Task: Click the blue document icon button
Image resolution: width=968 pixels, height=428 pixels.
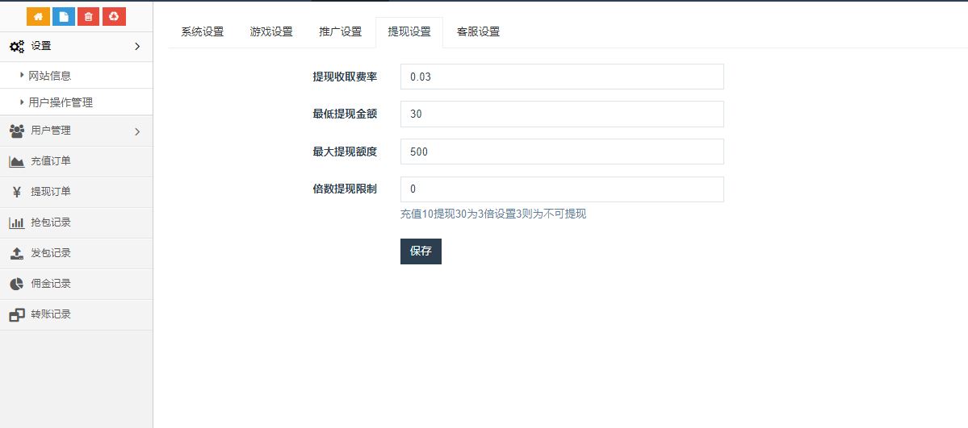Action: pyautogui.click(x=64, y=17)
